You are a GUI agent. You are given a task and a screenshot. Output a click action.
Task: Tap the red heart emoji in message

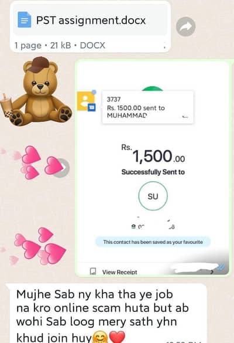pos(117,337)
